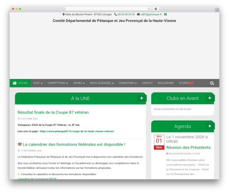Open the Contact menu item
The image size is (229, 193).
coord(147,83)
